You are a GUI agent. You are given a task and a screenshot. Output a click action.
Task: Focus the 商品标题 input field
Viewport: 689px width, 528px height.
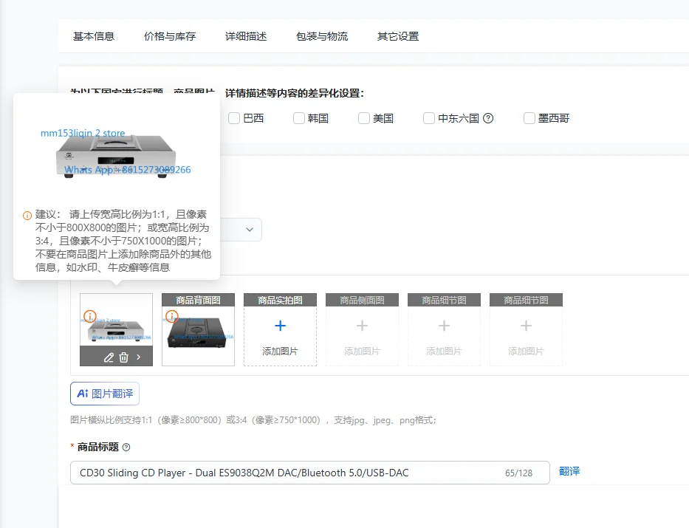309,473
